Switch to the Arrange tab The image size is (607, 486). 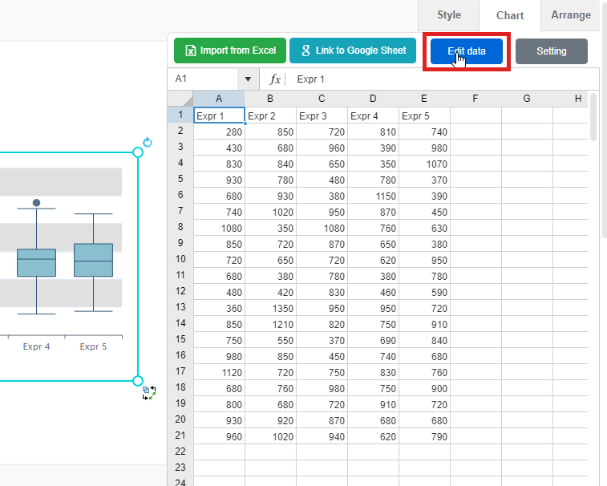tap(570, 15)
